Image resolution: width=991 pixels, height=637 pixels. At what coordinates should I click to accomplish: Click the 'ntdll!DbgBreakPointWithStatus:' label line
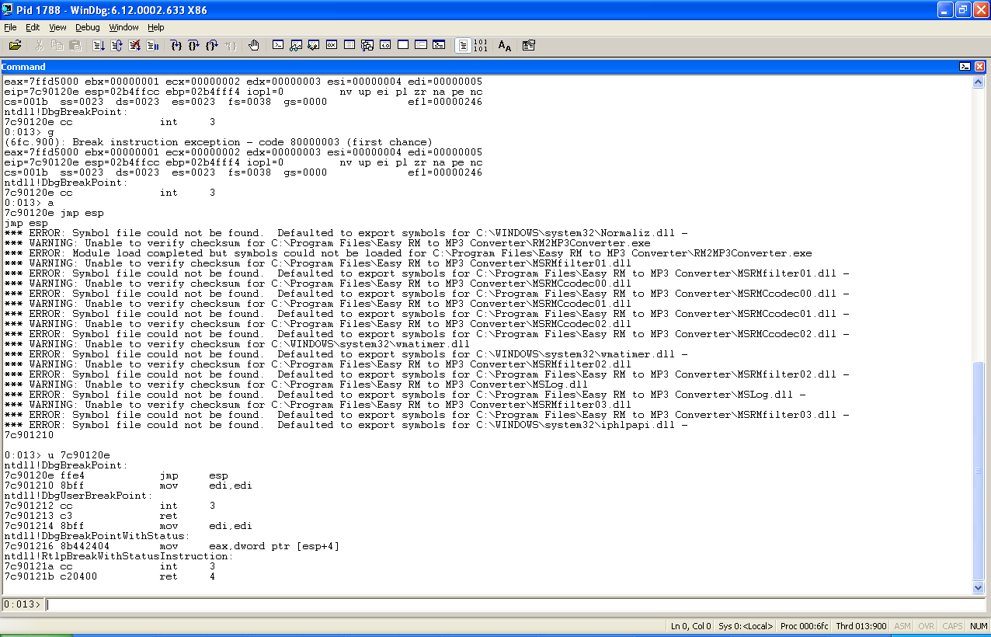(x=96, y=536)
